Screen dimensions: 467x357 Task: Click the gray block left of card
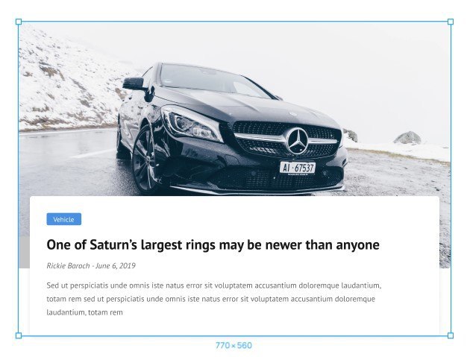click(24, 252)
